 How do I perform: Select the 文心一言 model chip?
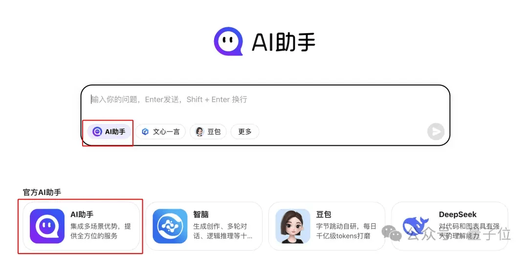click(160, 132)
